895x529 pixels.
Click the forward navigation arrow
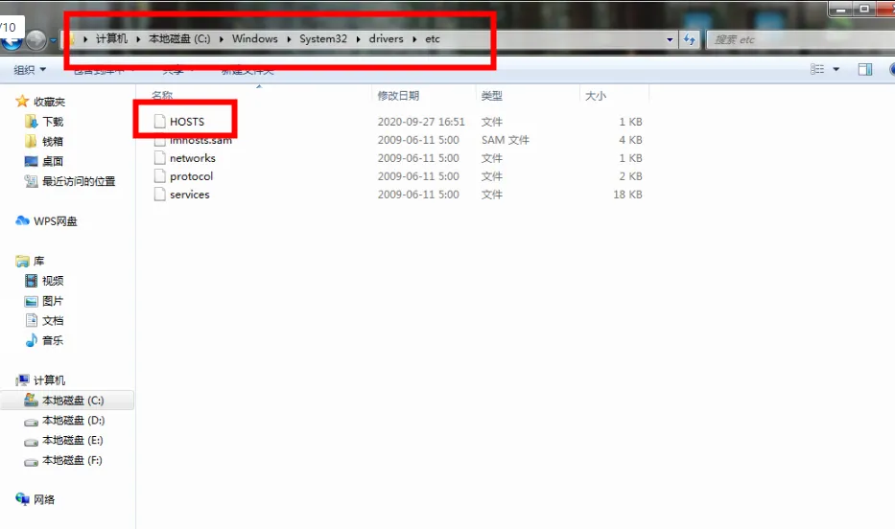coord(36,39)
